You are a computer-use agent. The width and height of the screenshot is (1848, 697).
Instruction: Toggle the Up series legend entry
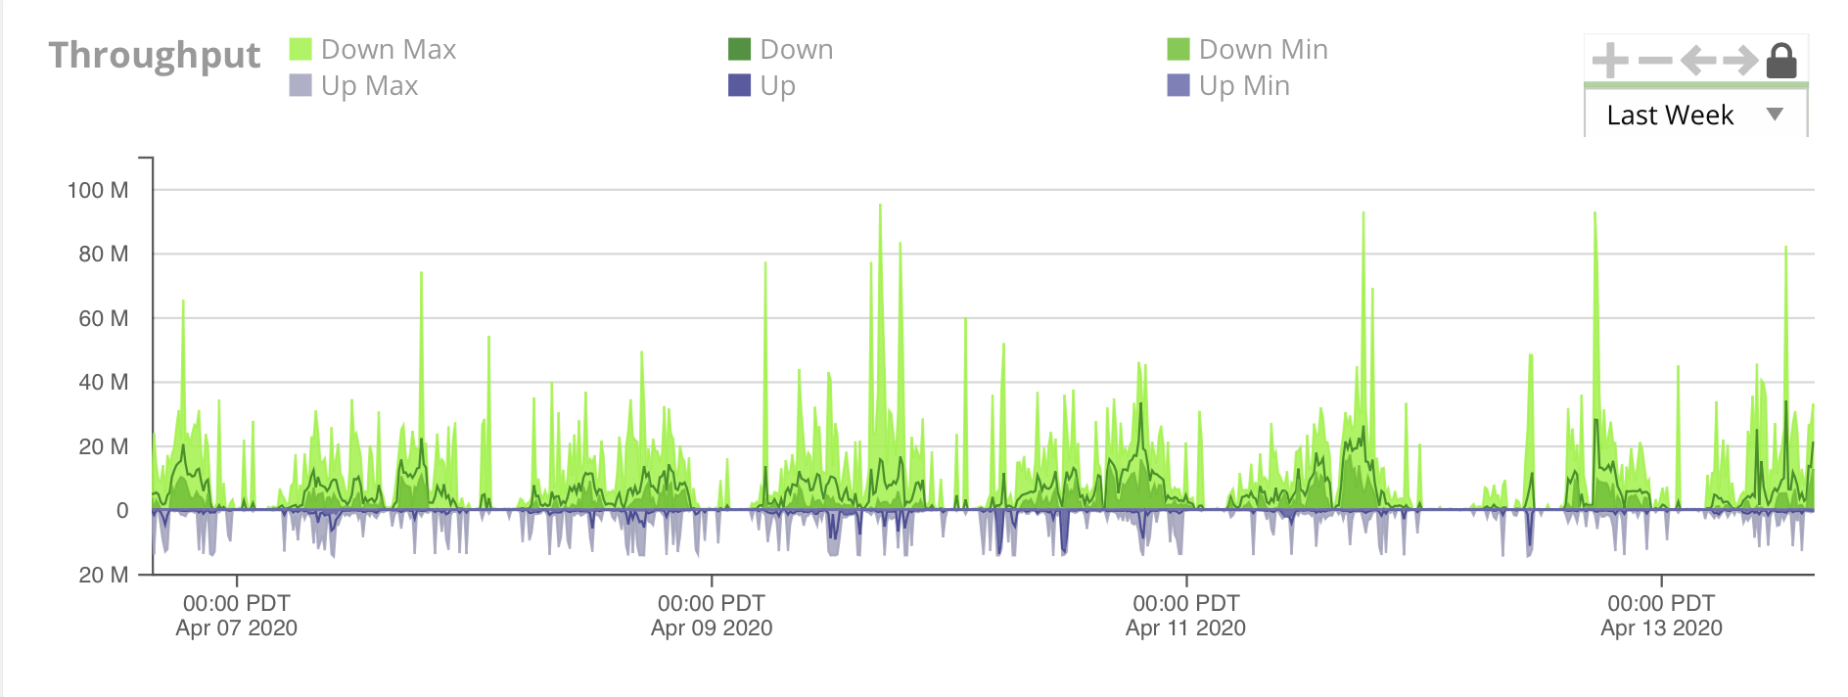(x=762, y=85)
